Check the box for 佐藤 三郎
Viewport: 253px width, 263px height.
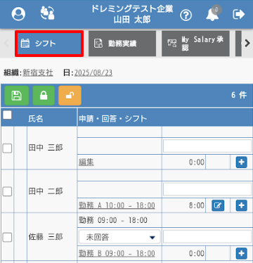7,237
